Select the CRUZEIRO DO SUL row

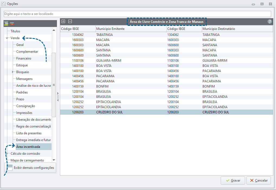(166, 112)
